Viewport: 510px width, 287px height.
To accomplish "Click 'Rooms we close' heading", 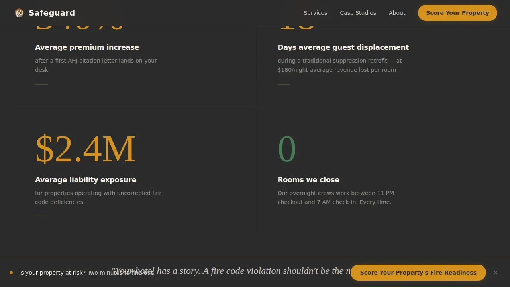I will [x=308, y=180].
